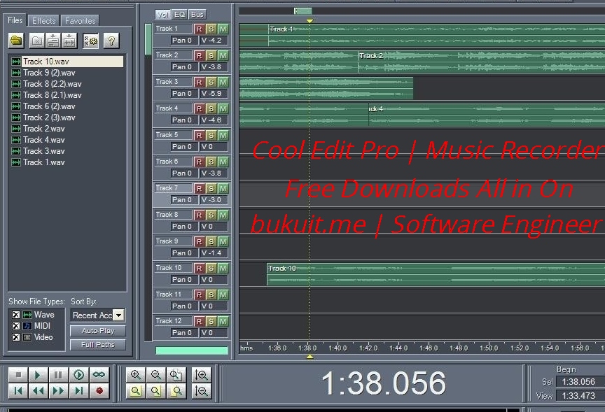Zoom to right edge of selection
The image size is (605, 412).
(176, 391)
